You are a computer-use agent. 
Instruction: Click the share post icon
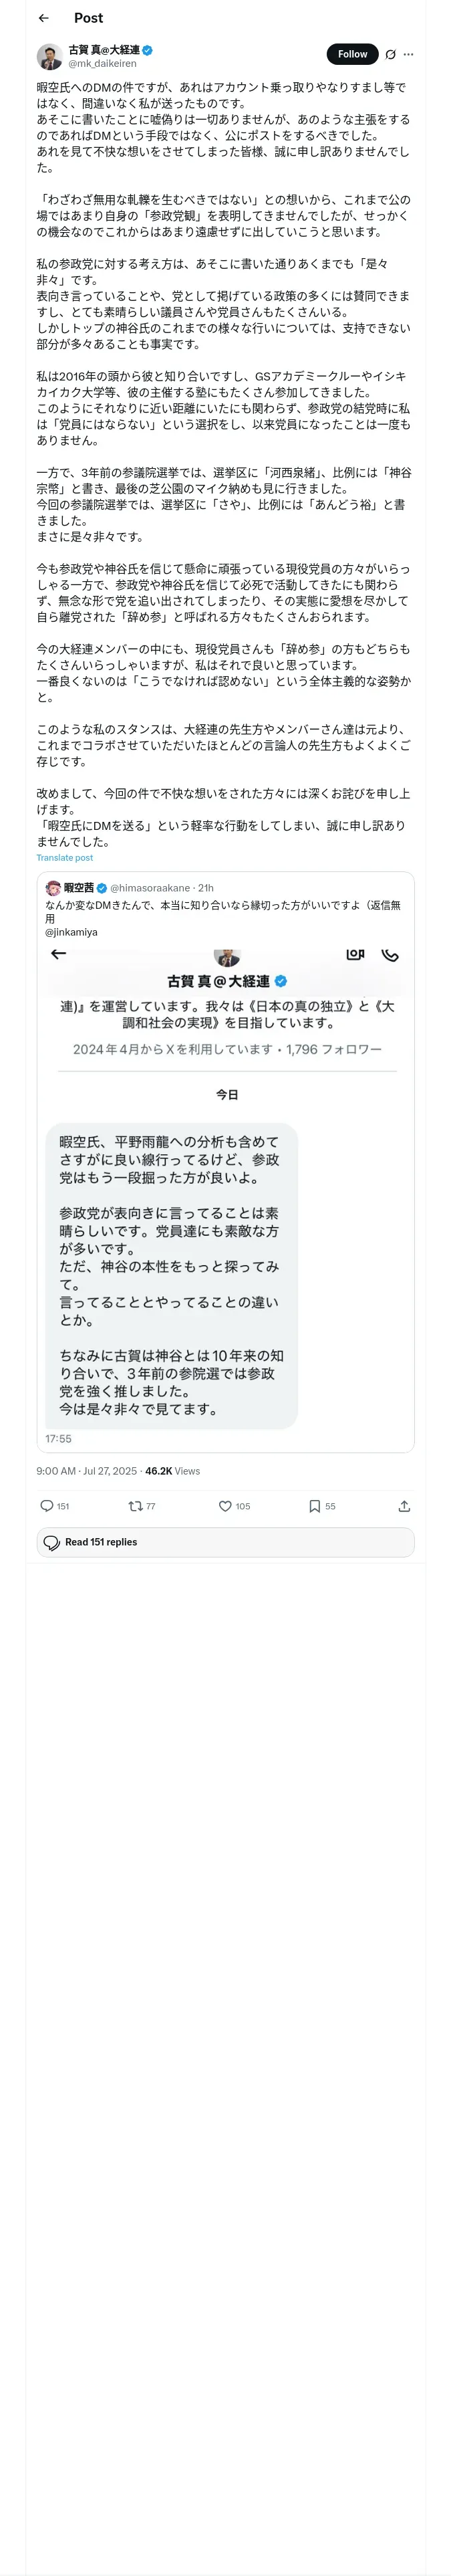click(x=404, y=1506)
